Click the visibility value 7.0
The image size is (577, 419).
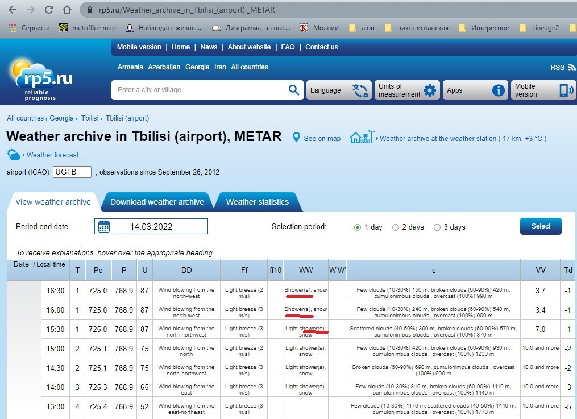coord(540,329)
